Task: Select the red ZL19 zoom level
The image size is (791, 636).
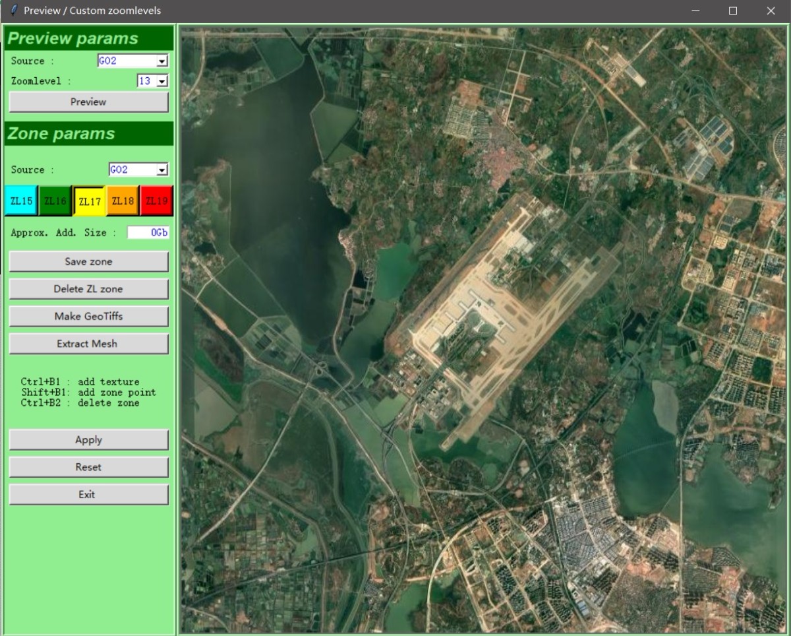Action: click(156, 201)
